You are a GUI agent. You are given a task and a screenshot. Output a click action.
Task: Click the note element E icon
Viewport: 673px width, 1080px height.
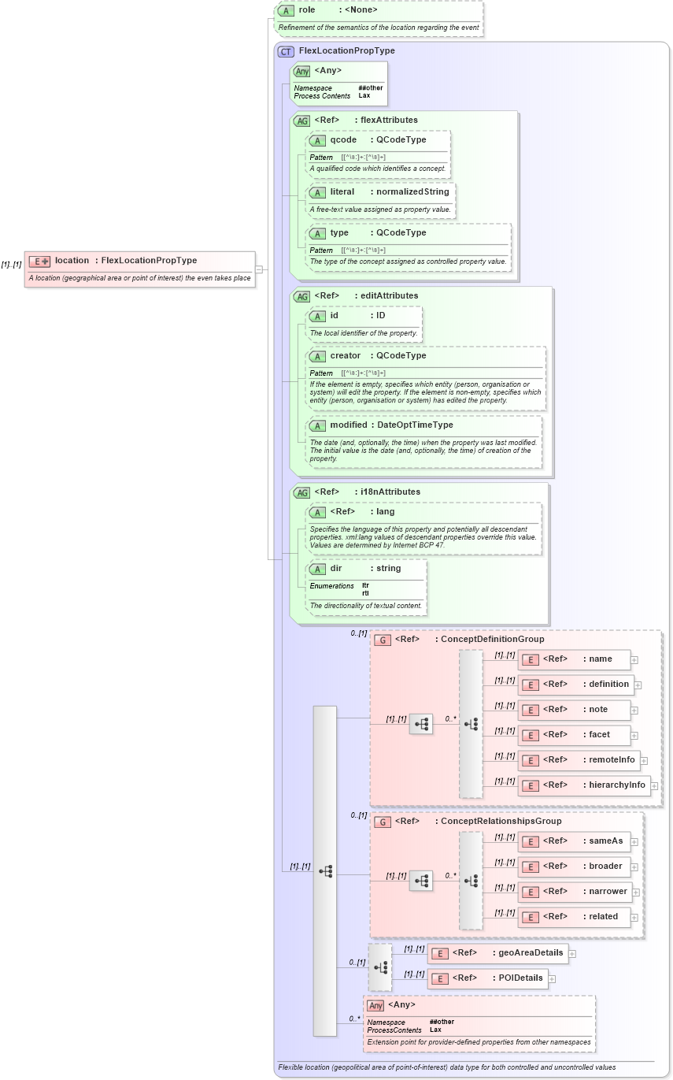tap(531, 711)
